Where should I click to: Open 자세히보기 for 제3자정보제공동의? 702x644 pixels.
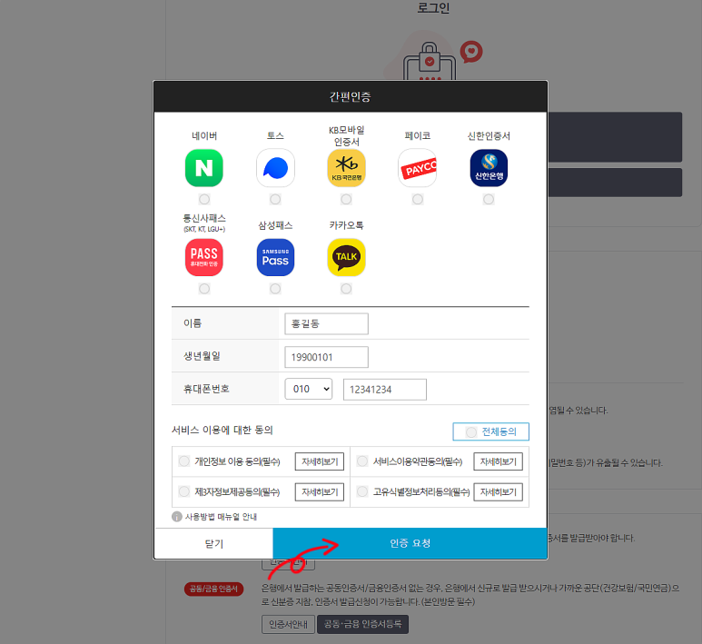(319, 492)
